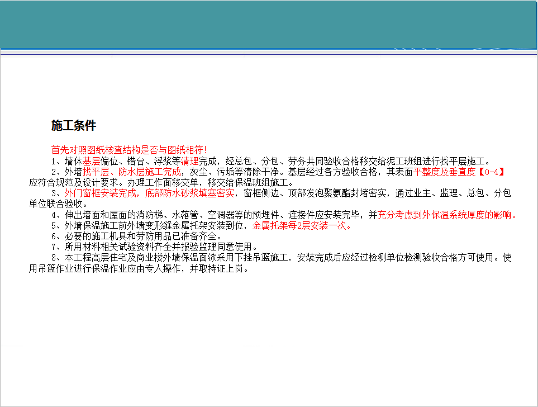538x407 pixels.
Task: Click item 5 about 外墙变形缝金属托架
Action: pos(202,226)
